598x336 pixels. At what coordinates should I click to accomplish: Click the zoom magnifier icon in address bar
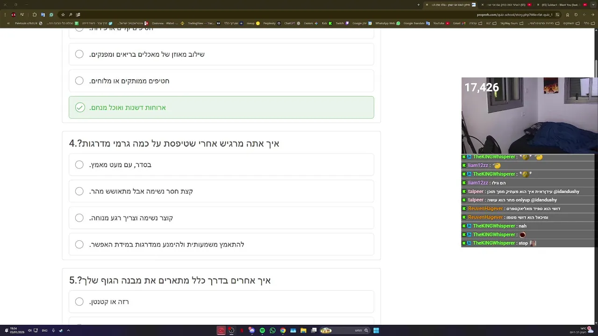pyautogui.click(x=71, y=14)
